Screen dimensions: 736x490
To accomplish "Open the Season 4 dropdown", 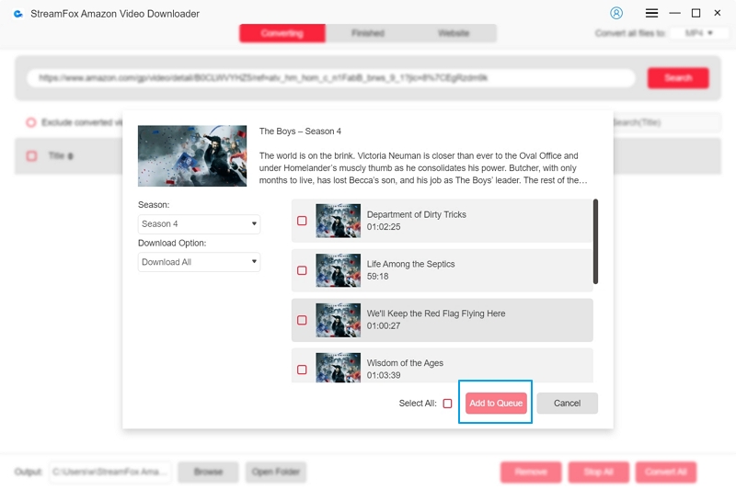I will point(199,224).
